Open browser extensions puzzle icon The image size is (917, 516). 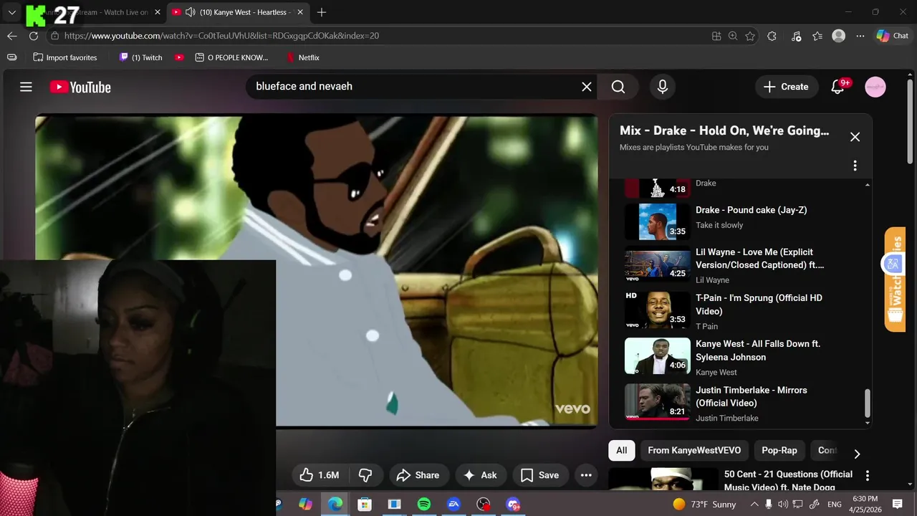[x=772, y=36]
